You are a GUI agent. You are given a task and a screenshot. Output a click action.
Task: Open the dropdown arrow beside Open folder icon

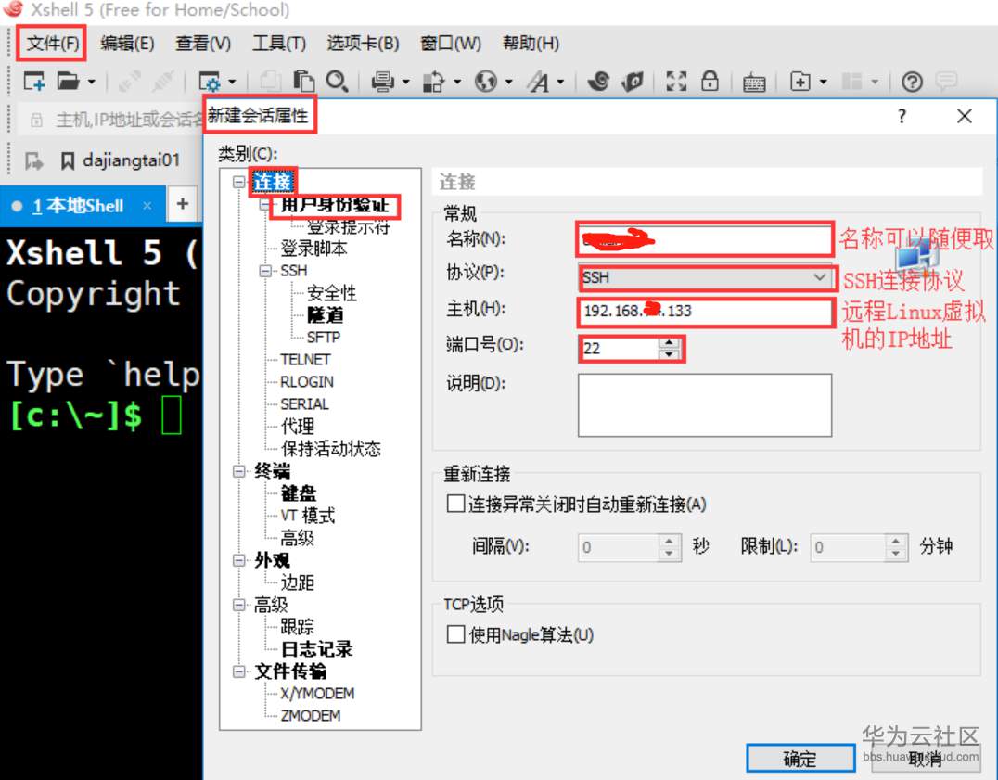click(91, 82)
